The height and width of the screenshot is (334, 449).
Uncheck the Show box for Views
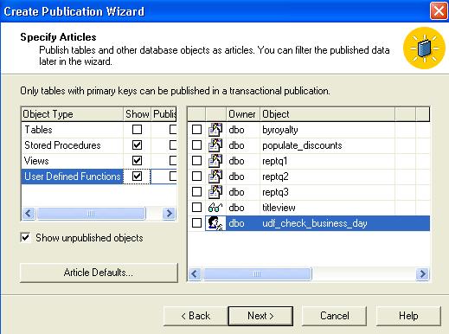[137, 160]
